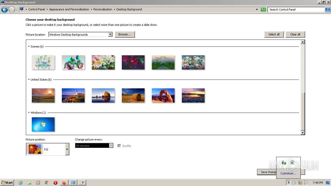Click Control Panel breadcrumb

pos(36,9)
